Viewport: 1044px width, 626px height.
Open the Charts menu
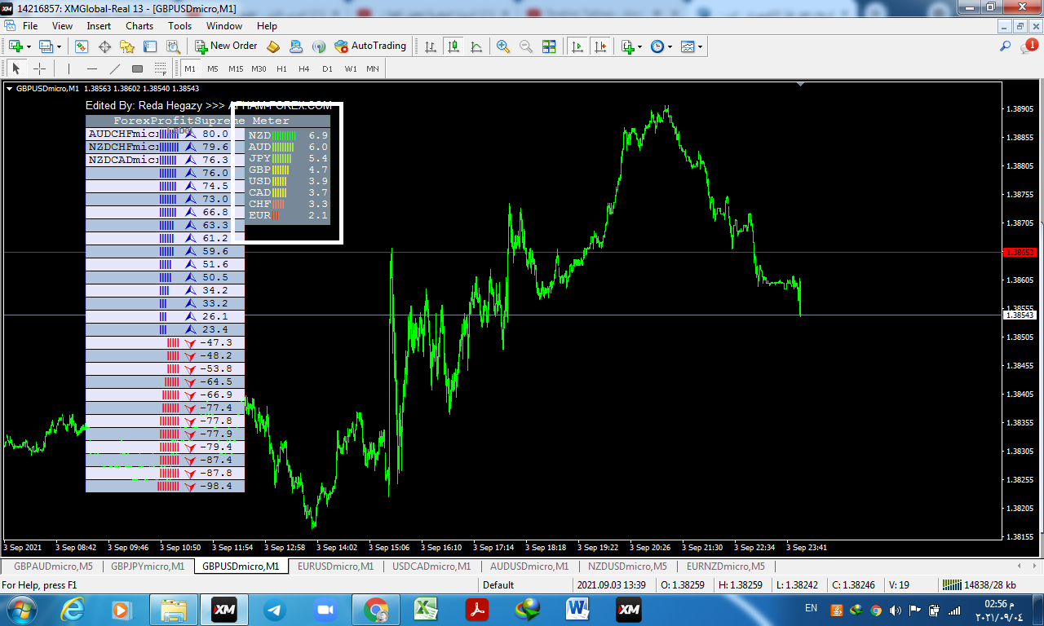pos(139,26)
